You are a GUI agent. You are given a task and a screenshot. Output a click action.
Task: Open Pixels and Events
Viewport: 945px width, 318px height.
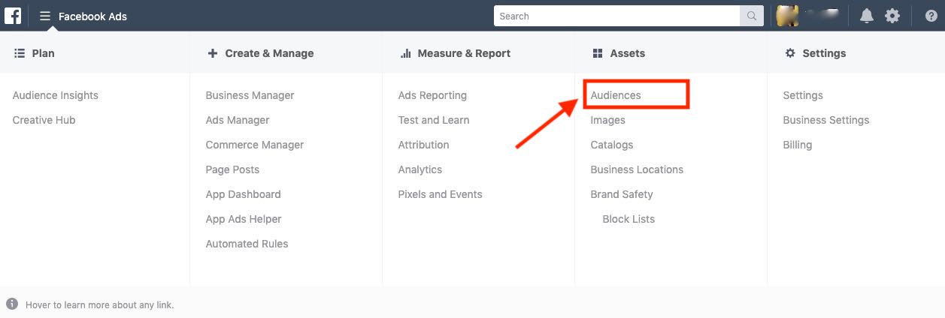(x=440, y=194)
